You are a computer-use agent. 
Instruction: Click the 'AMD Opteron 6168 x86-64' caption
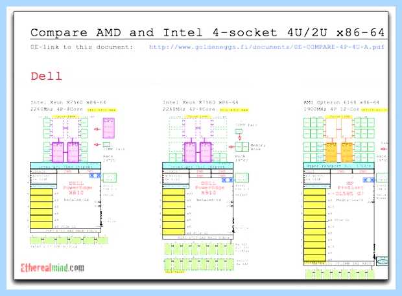(341, 102)
